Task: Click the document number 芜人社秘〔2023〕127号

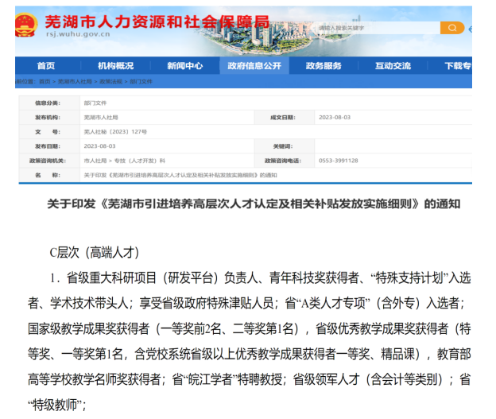Action: pos(115,131)
